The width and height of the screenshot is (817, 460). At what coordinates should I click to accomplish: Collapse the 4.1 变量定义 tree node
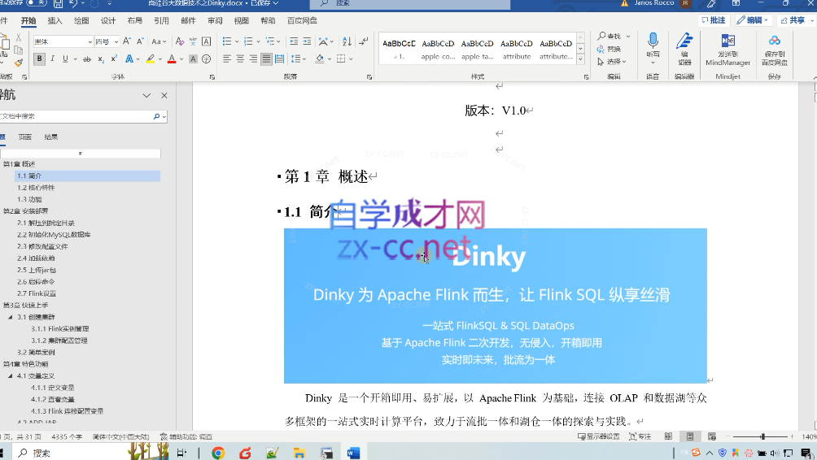coord(10,375)
